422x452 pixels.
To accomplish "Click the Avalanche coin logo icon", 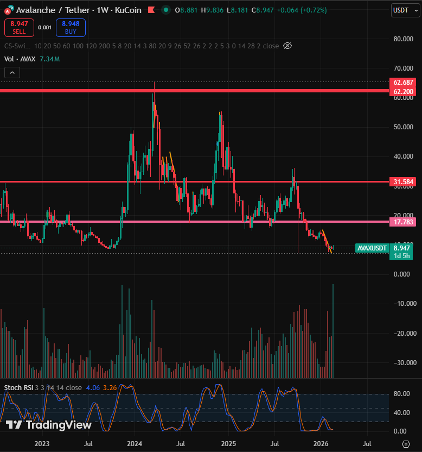I will click(9, 10).
